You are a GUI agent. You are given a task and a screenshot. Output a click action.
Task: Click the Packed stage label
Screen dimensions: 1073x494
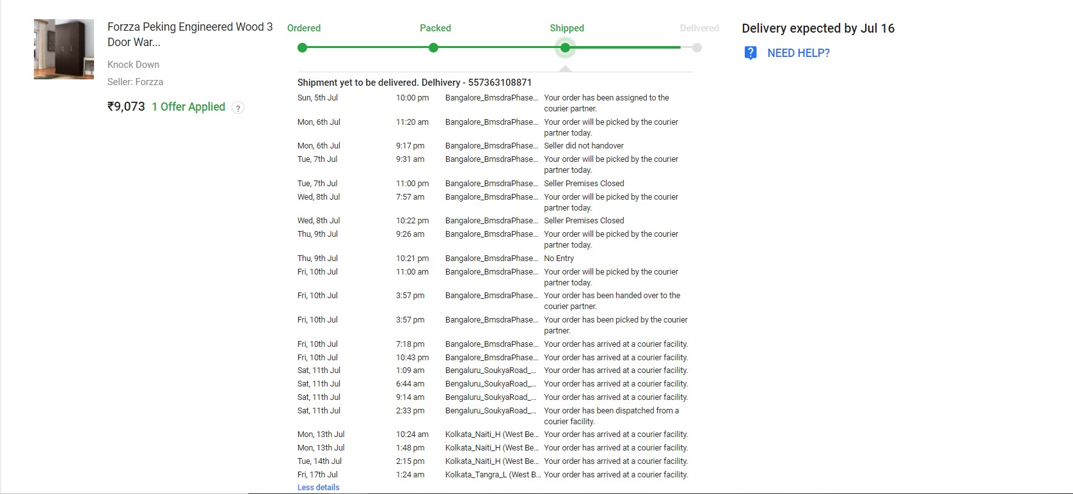(x=435, y=28)
